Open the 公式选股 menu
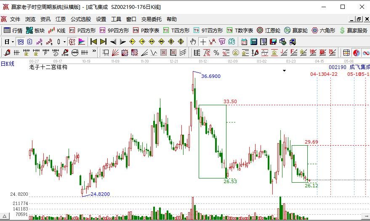 point(81,19)
